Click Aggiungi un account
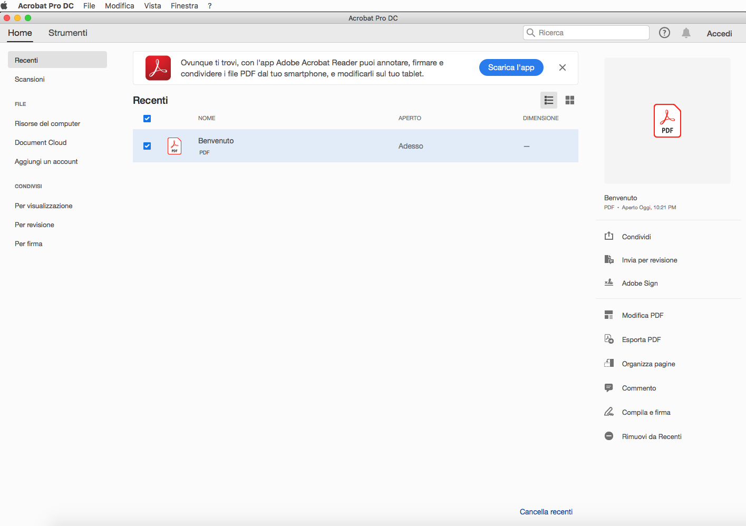Viewport: 746px width, 526px height. coord(46,161)
